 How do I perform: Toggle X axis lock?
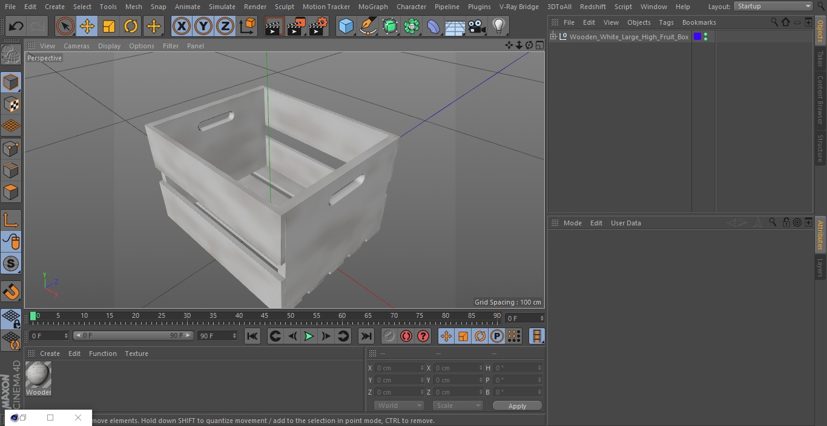pyautogui.click(x=182, y=27)
